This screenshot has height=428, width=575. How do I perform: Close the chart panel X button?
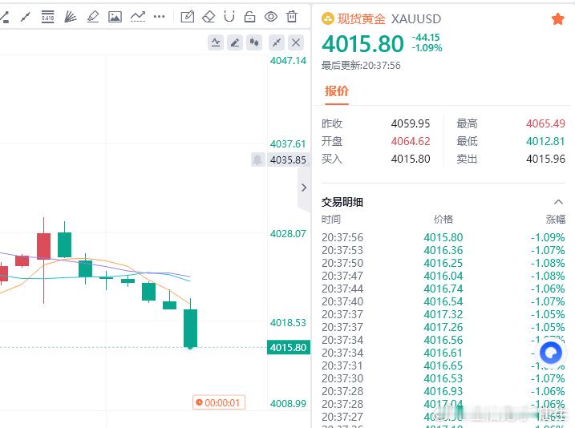(x=296, y=42)
